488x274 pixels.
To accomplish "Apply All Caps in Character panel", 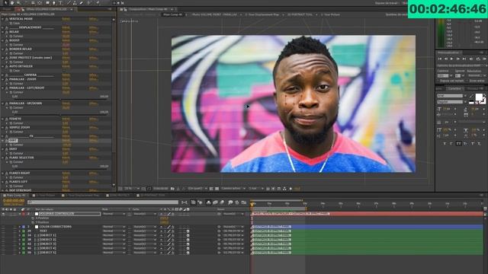I will click(x=458, y=143).
